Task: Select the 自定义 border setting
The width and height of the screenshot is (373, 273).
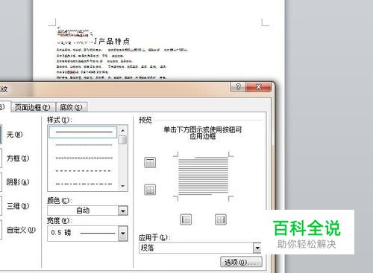Action: pyautogui.click(x=21, y=230)
